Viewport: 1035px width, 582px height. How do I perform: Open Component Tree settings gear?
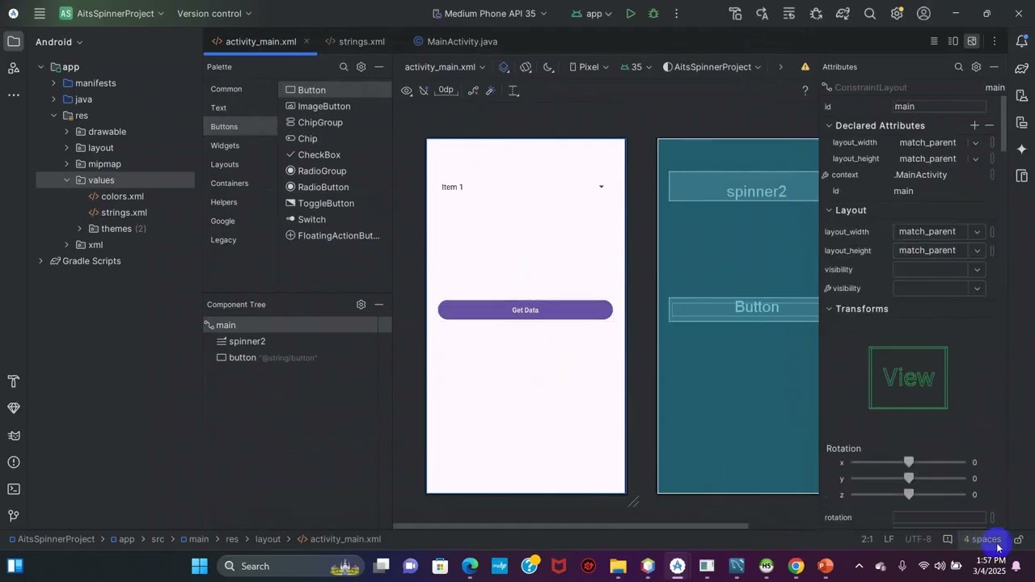pos(361,305)
